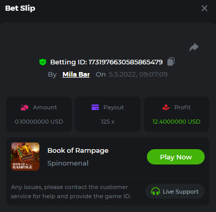Viewport: 216px width, 212px height.
Task: Click the 12.4000000 USD profit value
Action: pyautogui.click(x=177, y=122)
